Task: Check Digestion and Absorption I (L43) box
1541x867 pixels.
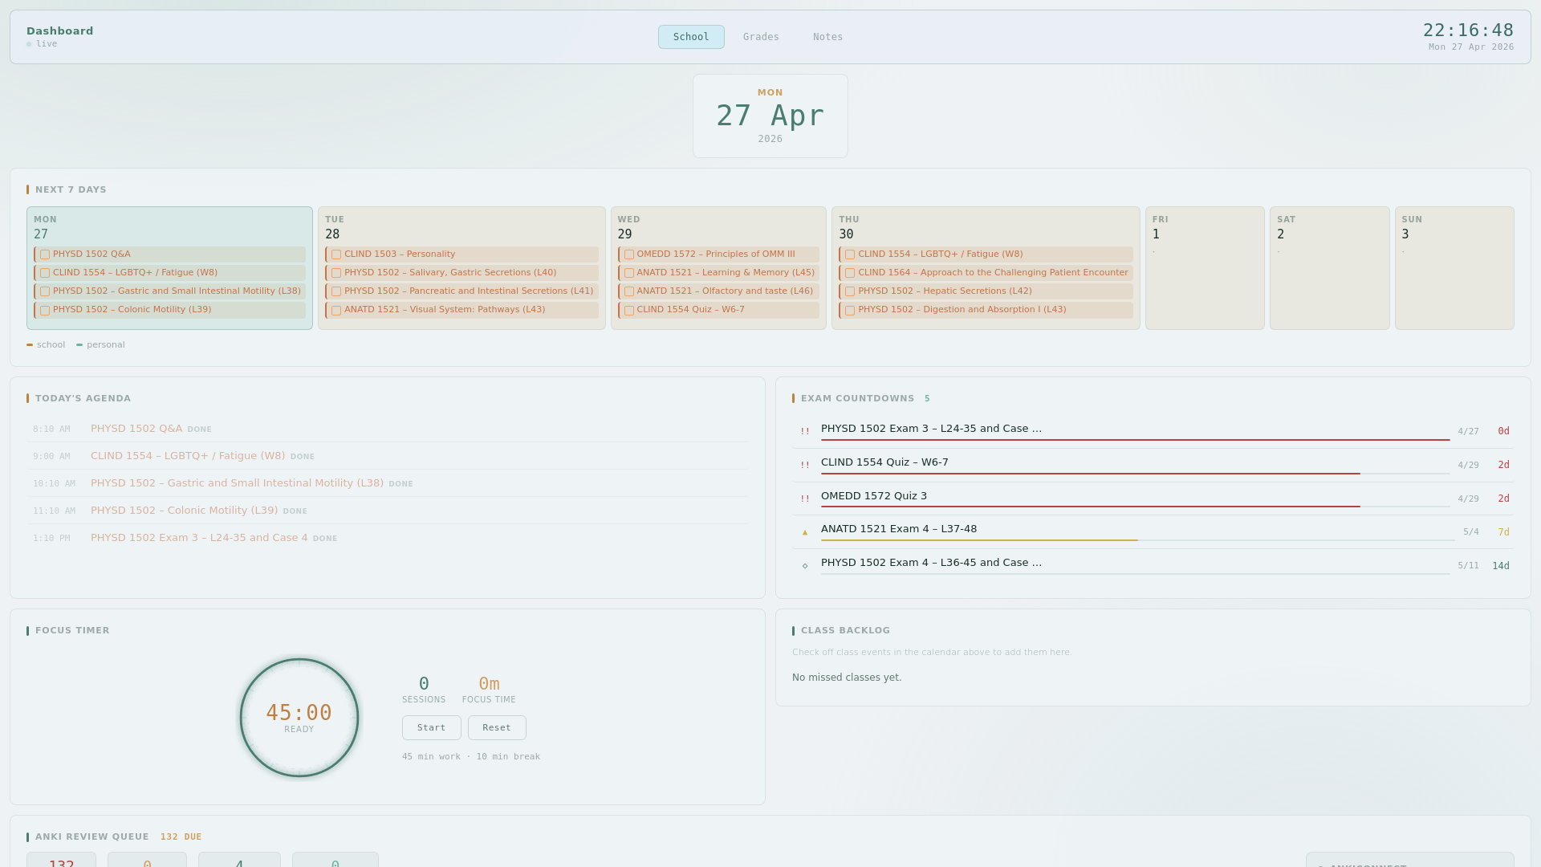Action: [x=850, y=310]
